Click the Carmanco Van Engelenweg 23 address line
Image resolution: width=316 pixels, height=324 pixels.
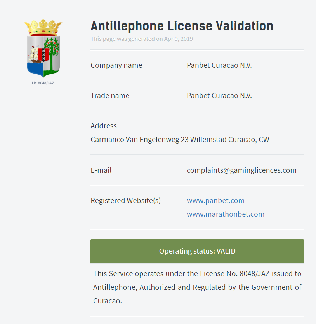[180, 140]
